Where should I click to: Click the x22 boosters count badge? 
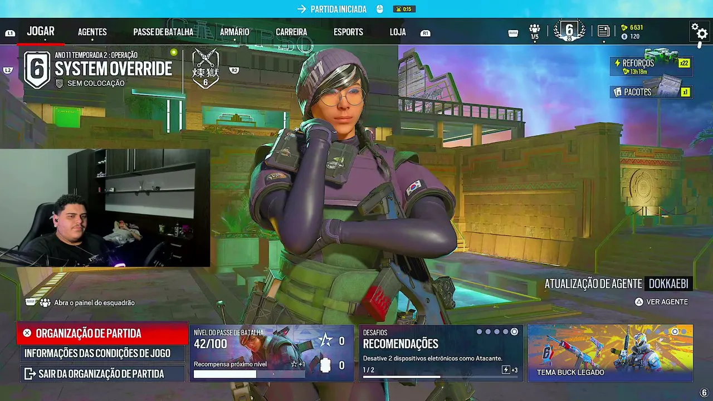pyautogui.click(x=684, y=63)
